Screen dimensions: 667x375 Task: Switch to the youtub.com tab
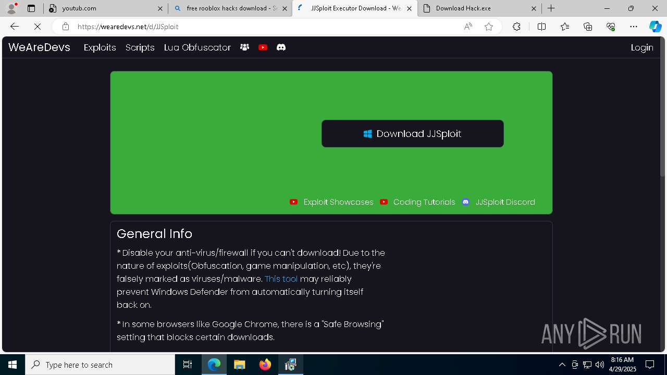[106, 8]
